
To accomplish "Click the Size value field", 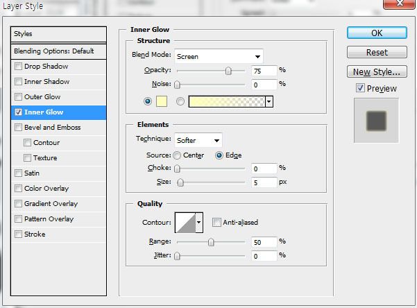I will [264, 182].
